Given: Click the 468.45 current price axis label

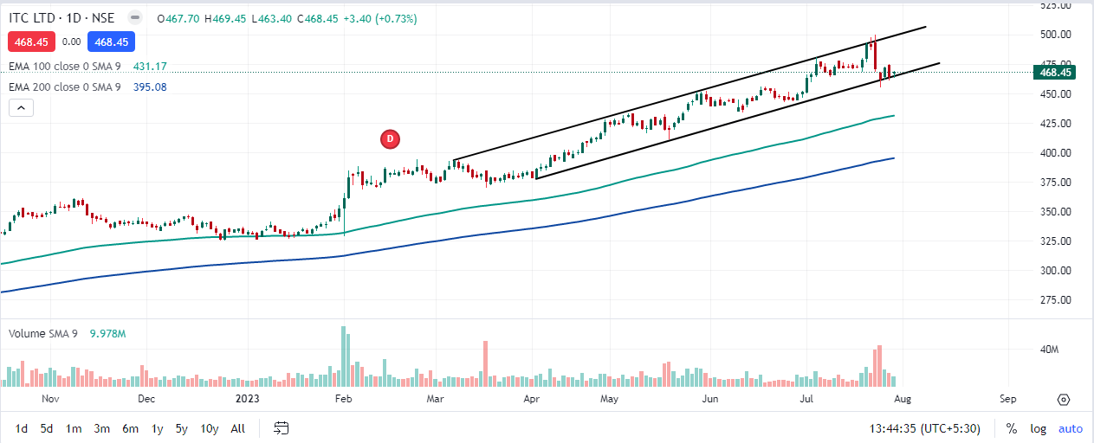Looking at the screenshot, I should coord(1055,73).
